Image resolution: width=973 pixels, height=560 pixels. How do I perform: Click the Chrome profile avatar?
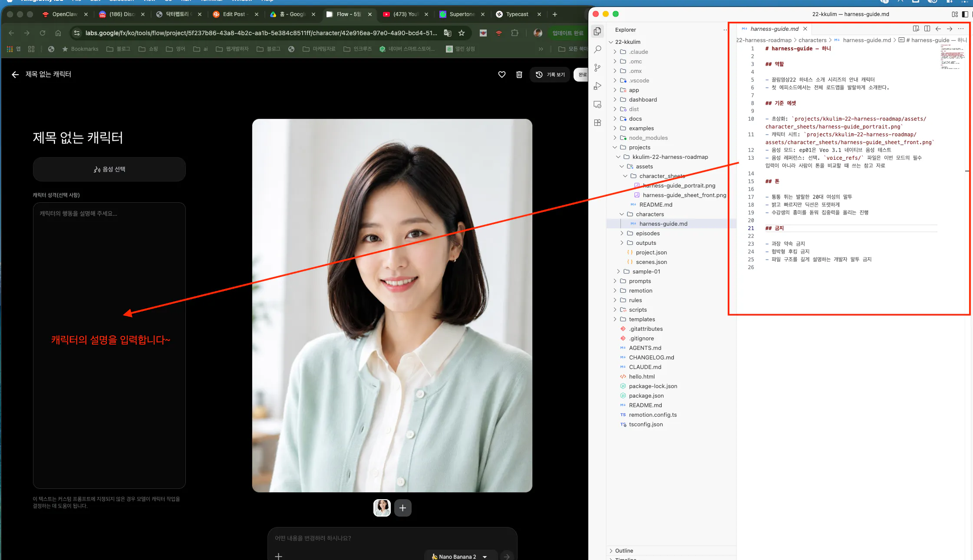tap(538, 33)
